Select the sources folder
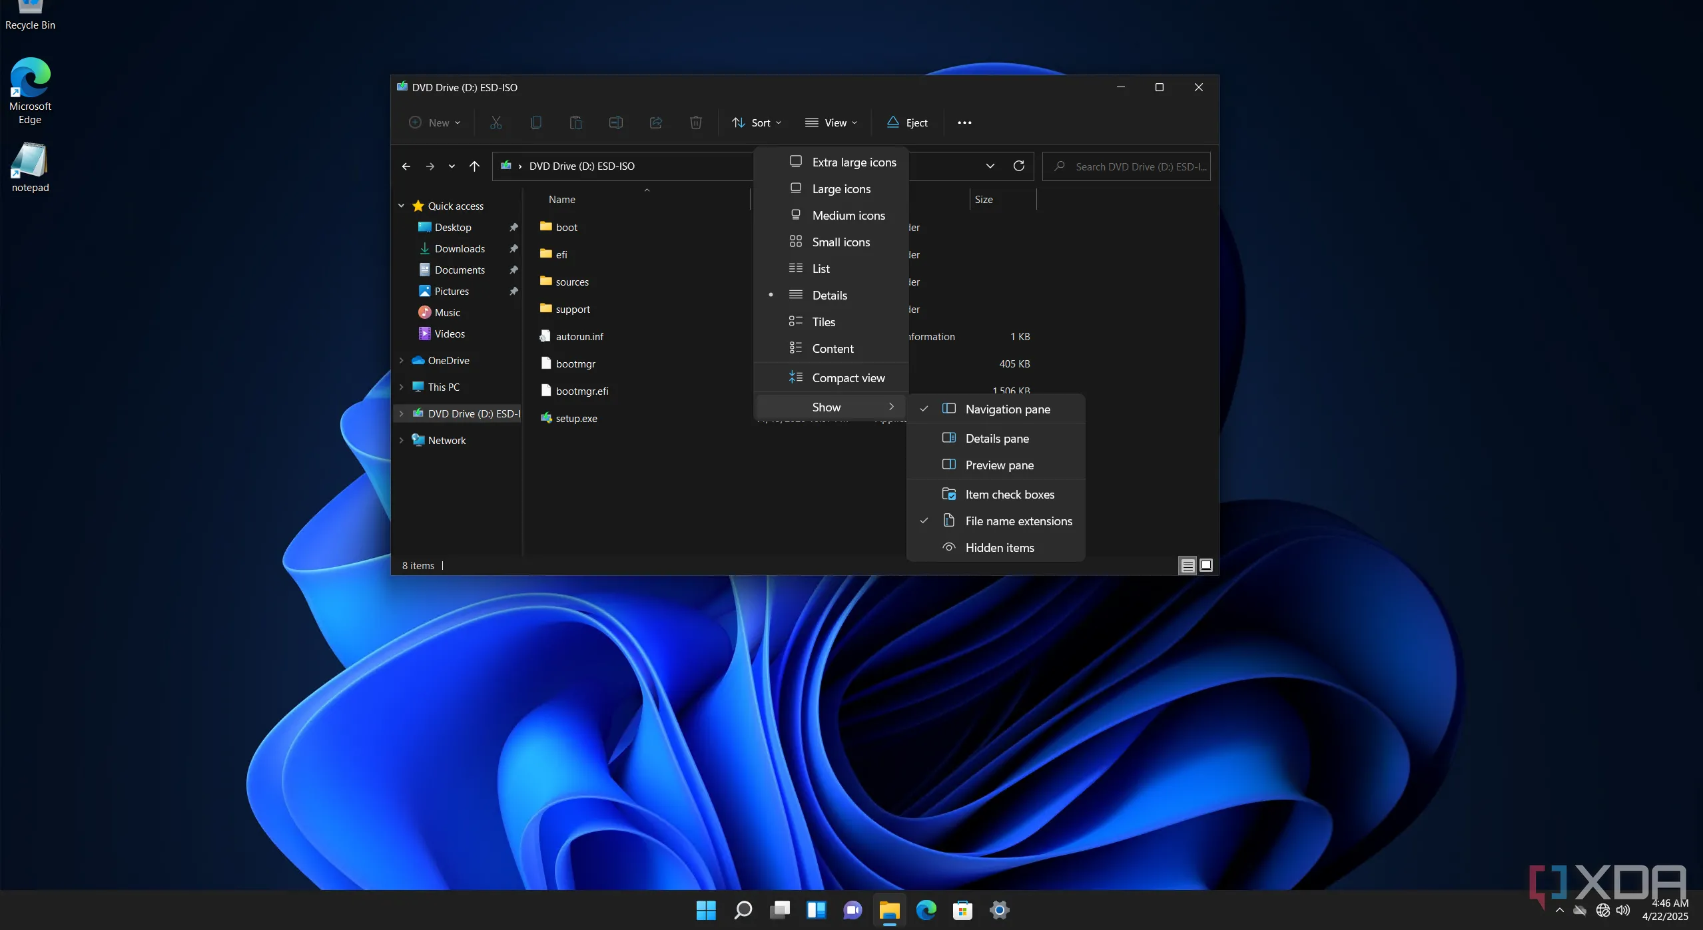Image resolution: width=1703 pixels, height=930 pixels. point(564,282)
